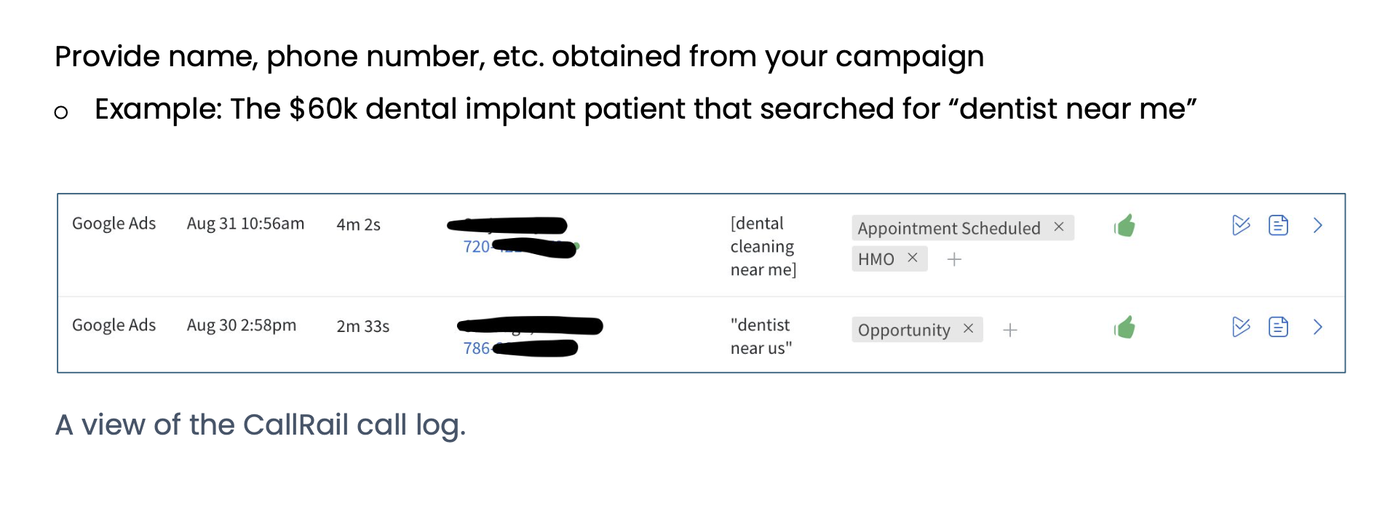This screenshot has width=1377, height=514.
Task: Remove the Appointment Scheduled tag
Action: 1059,227
